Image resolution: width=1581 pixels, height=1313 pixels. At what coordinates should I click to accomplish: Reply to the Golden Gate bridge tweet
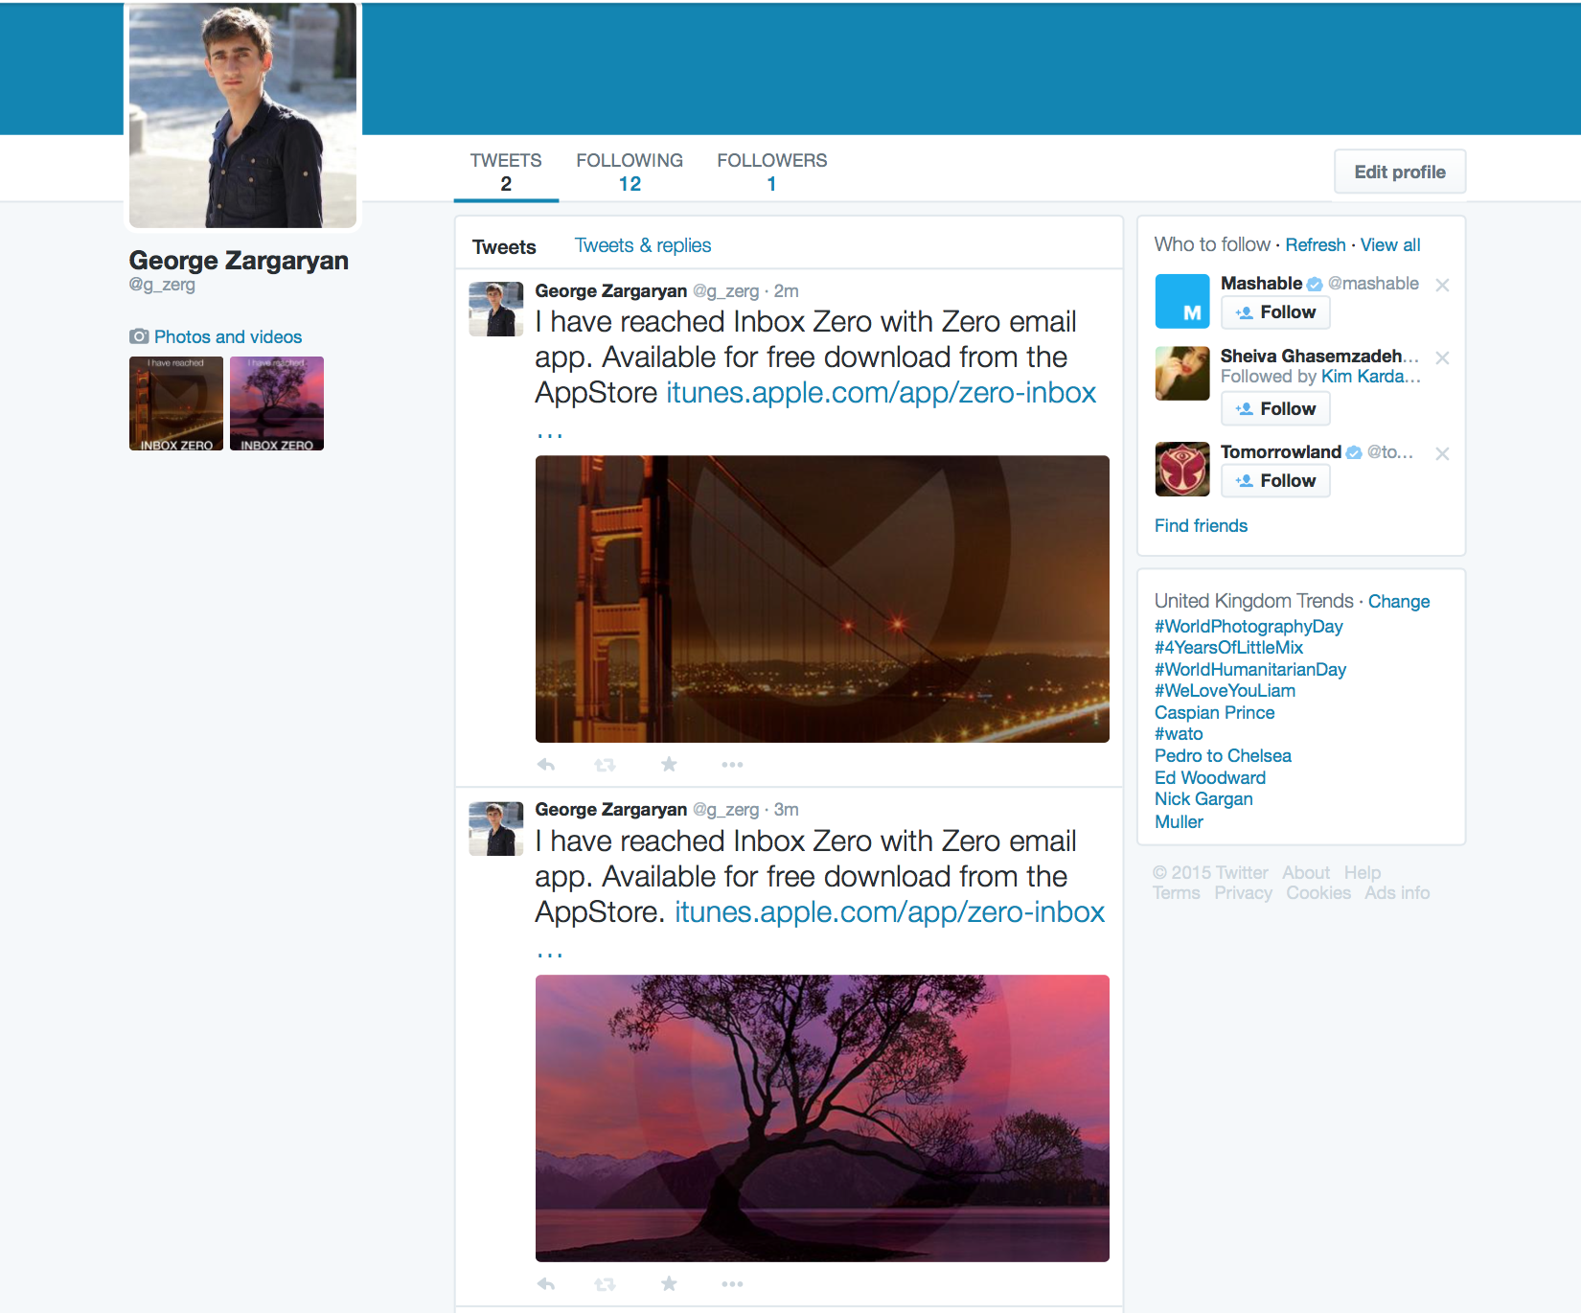click(x=546, y=765)
